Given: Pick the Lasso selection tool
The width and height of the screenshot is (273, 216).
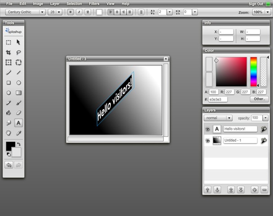Looking at the screenshot, I should coord(19,52).
